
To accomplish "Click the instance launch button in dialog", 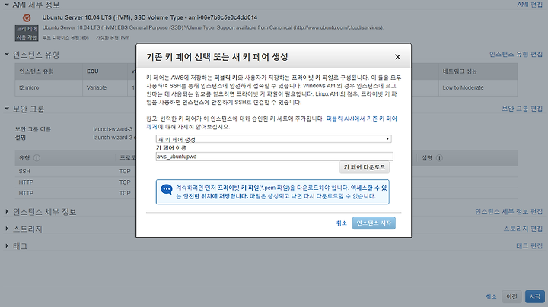I will tap(374, 223).
